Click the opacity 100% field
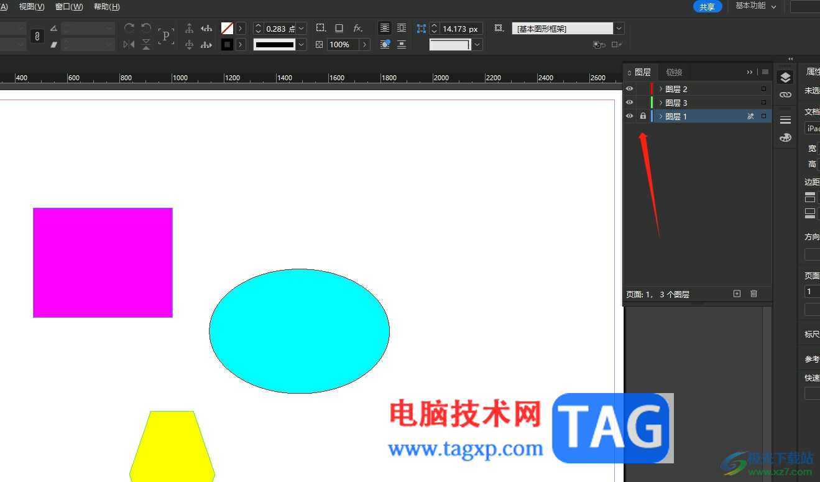The width and height of the screenshot is (820, 482). coord(343,45)
